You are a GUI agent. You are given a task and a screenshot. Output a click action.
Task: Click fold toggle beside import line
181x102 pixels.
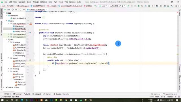click(x=34, y=18)
